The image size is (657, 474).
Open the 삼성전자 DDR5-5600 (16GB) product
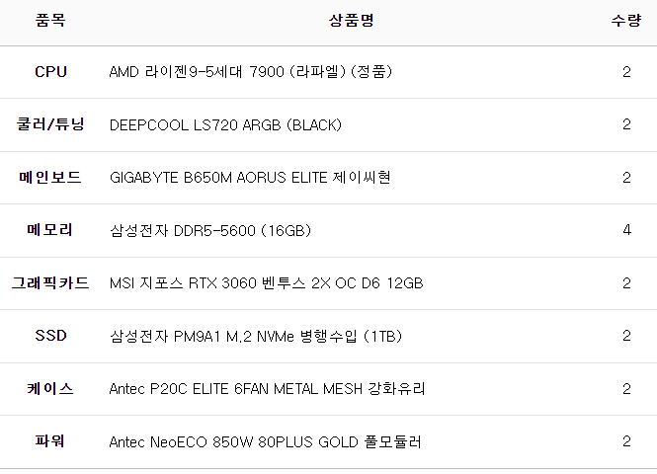210,230
